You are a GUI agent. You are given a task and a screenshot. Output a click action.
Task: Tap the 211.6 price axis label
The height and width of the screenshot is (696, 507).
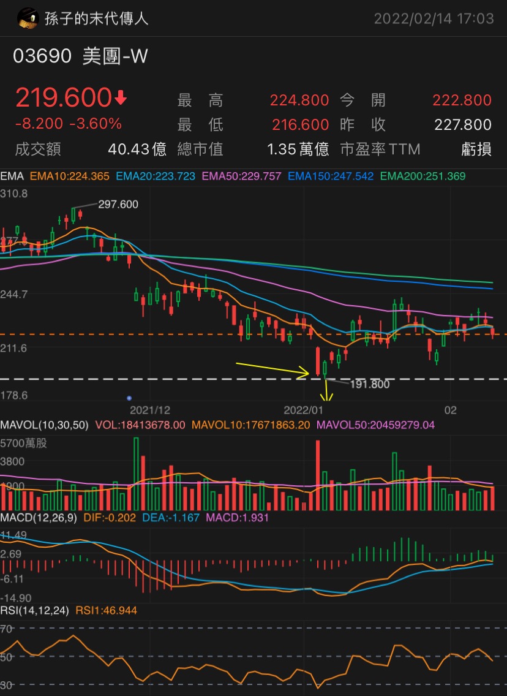13,348
